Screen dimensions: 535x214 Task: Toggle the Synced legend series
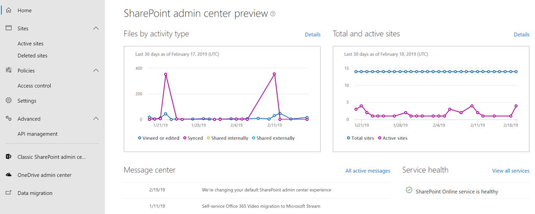click(193, 138)
